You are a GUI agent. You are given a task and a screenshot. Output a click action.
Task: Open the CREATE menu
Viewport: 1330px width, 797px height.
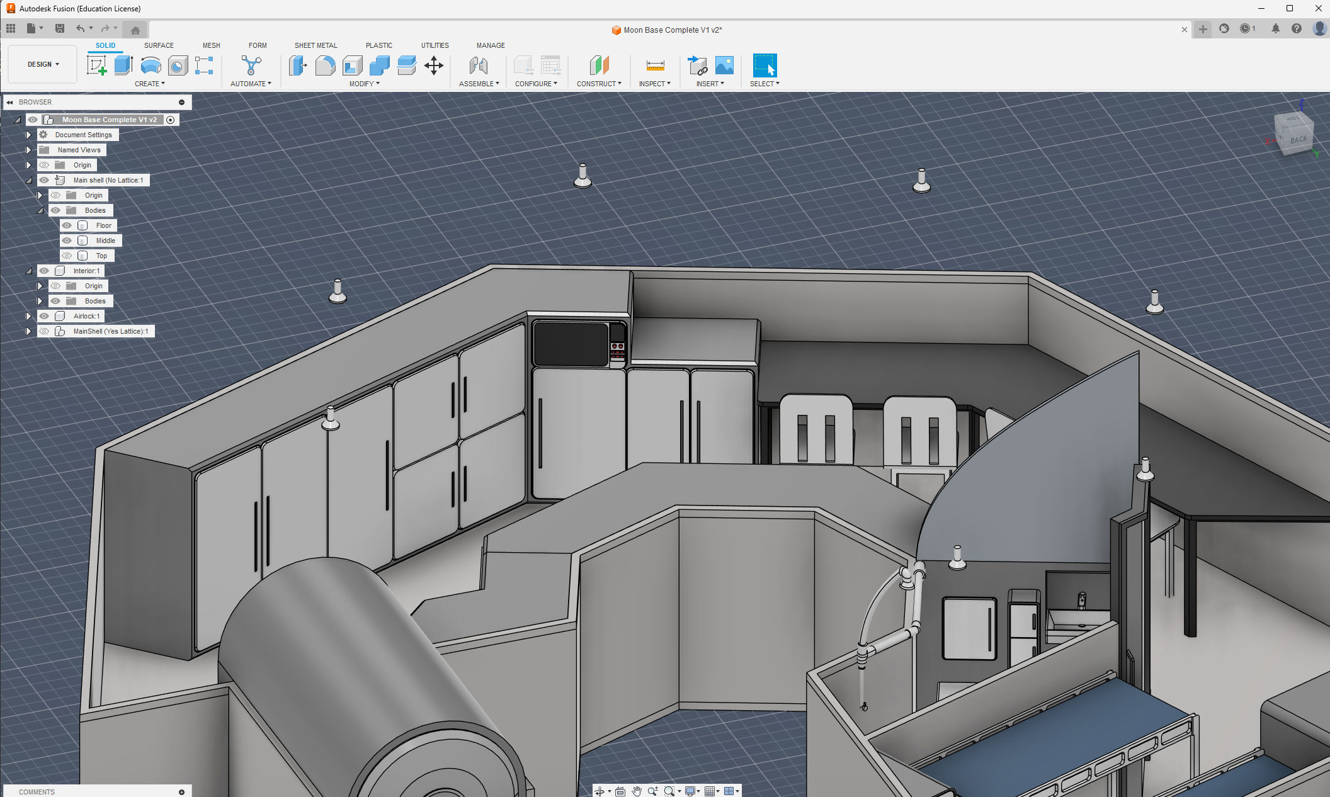150,84
